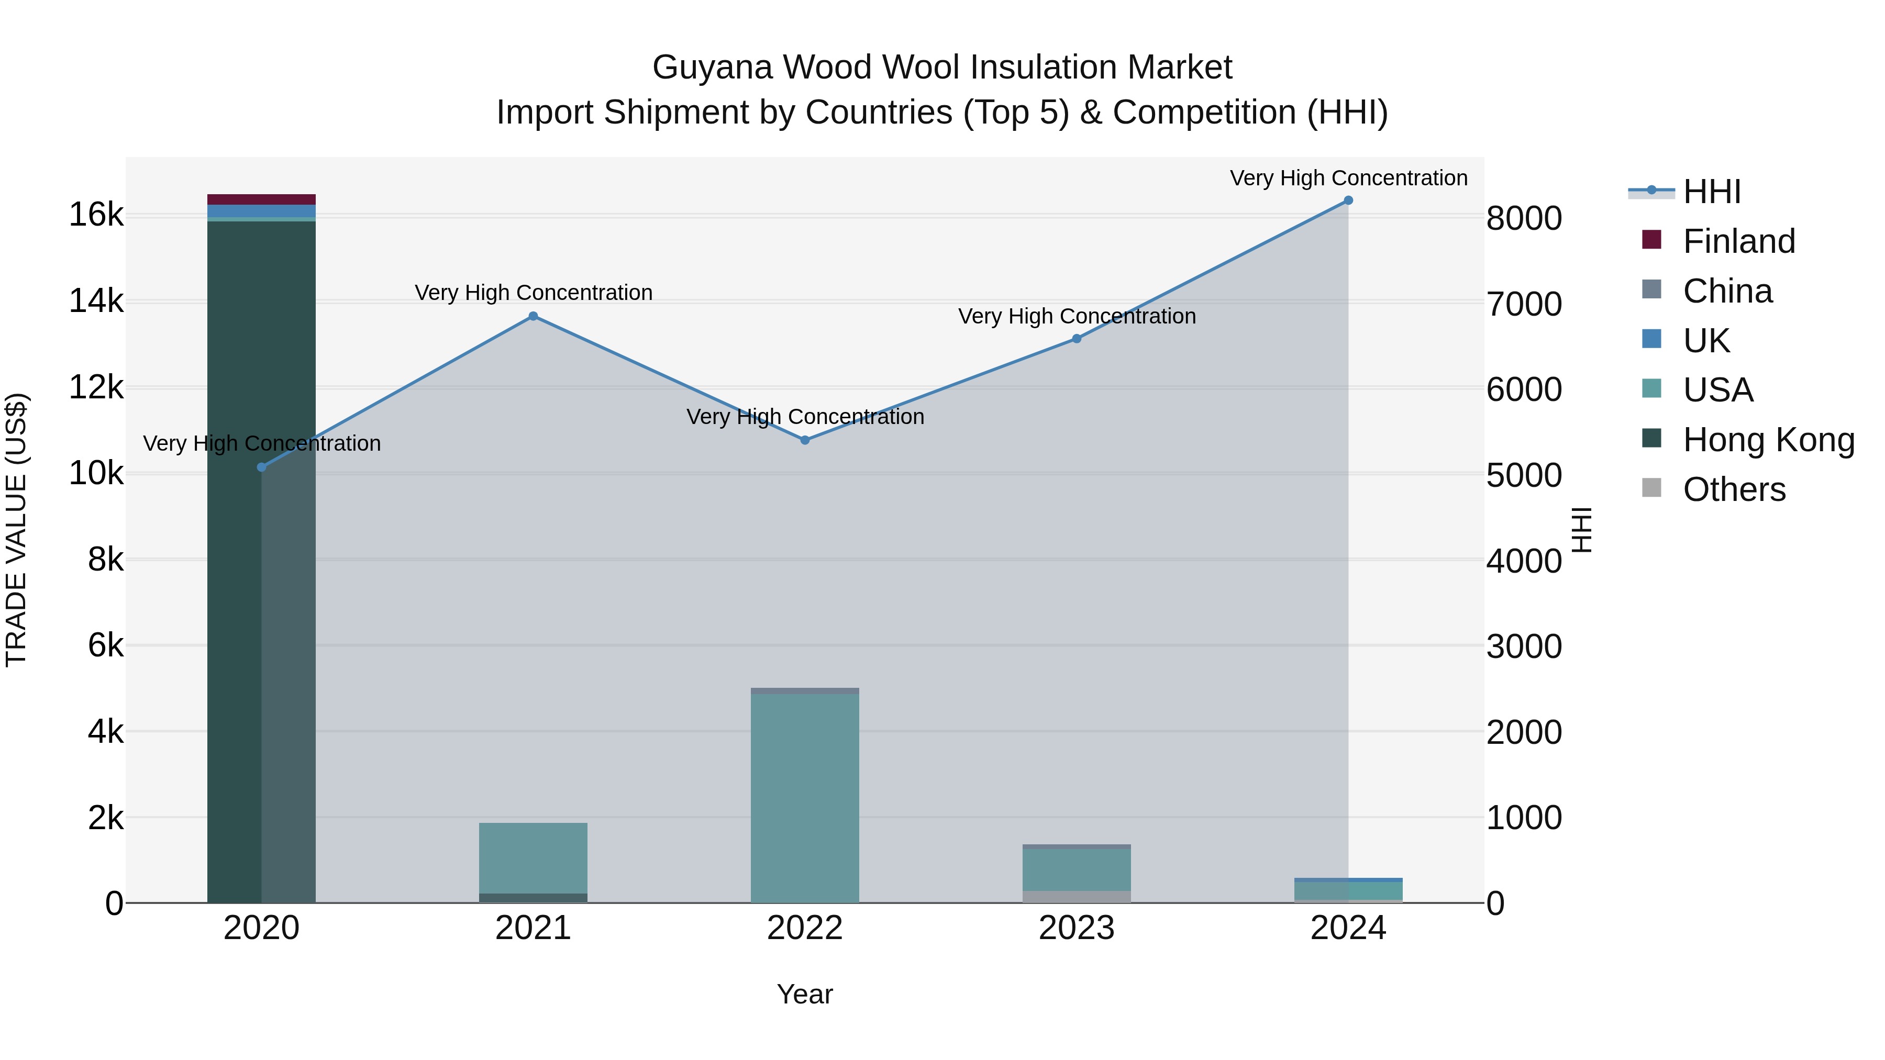Click the chart title Guyana Wood Wool Insulation Market
Image resolution: width=1885 pixels, height=1060 pixels.
click(942, 68)
